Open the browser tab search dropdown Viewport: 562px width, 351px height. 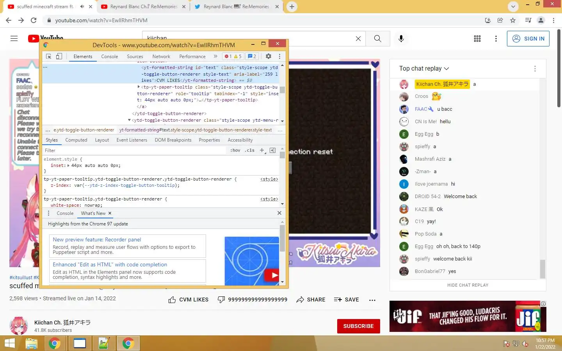pyautogui.click(x=513, y=7)
